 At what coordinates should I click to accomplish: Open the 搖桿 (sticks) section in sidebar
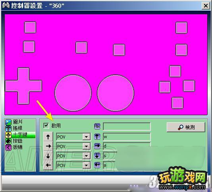13,128
